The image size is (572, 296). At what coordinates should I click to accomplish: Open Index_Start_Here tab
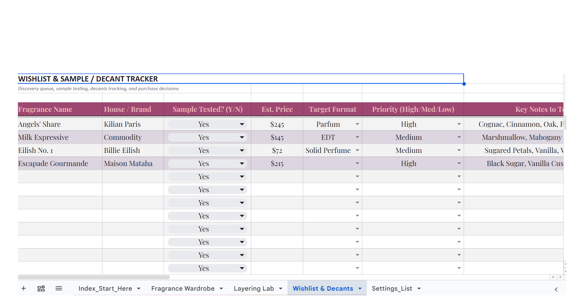pos(105,288)
